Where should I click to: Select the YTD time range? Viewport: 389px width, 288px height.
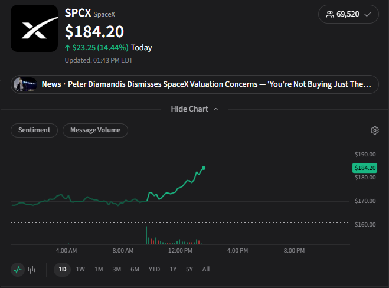click(154, 269)
